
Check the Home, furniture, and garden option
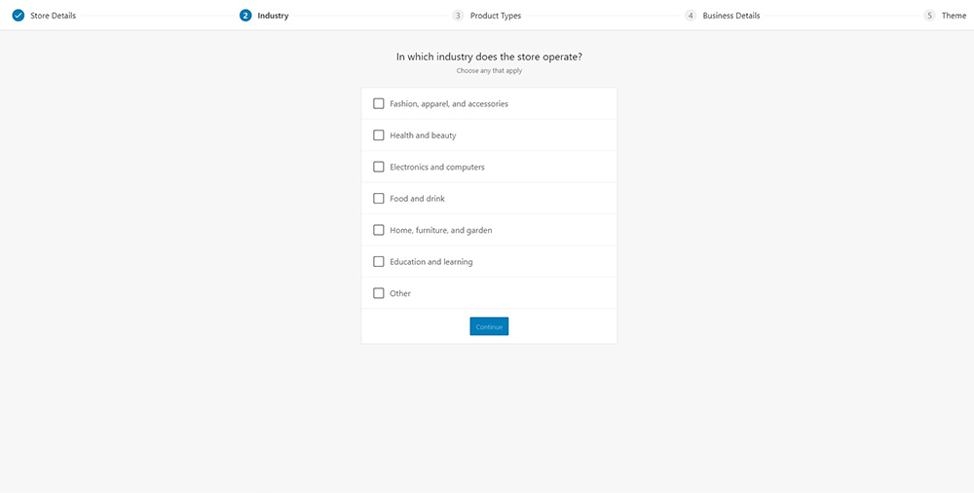379,230
